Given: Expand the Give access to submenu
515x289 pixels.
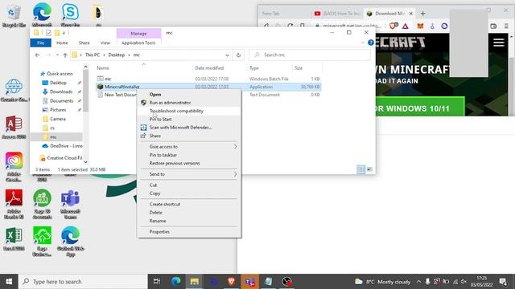Looking at the screenshot, I should point(189,146).
